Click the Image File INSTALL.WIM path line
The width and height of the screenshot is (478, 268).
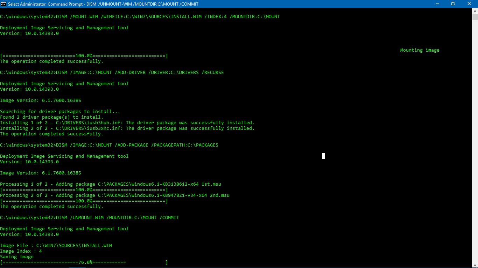click(56, 246)
